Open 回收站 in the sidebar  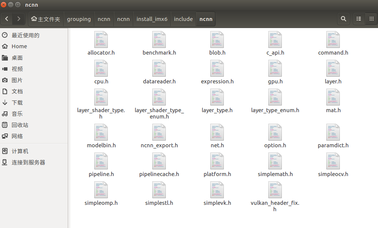coord(34,125)
